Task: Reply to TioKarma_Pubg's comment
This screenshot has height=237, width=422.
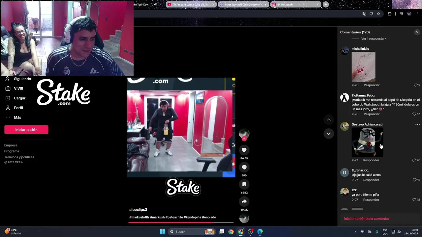Action: coord(372,114)
